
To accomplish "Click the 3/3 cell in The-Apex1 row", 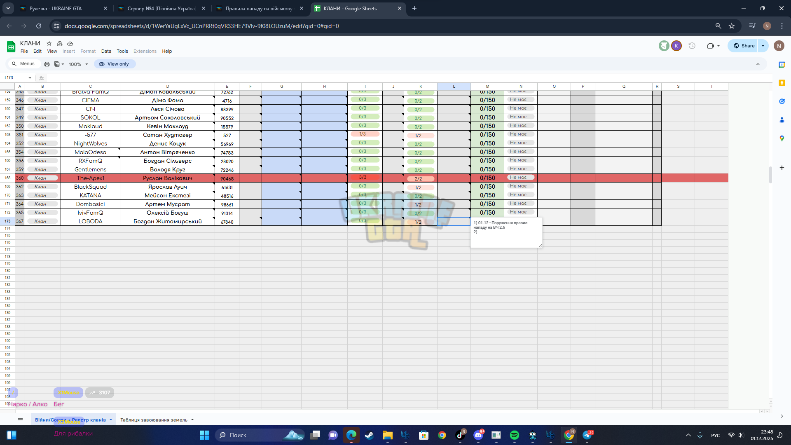I will point(365,178).
